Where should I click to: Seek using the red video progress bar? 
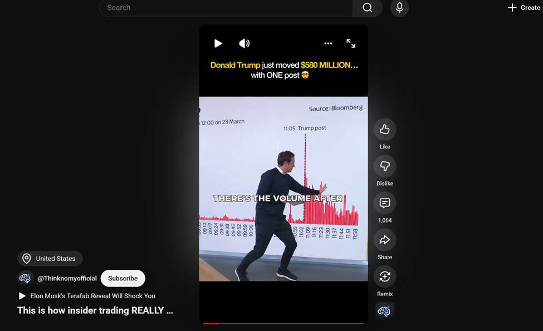283,323
